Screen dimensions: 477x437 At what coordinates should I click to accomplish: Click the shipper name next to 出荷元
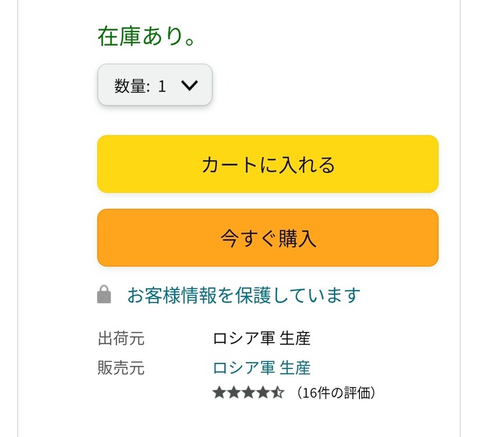261,338
